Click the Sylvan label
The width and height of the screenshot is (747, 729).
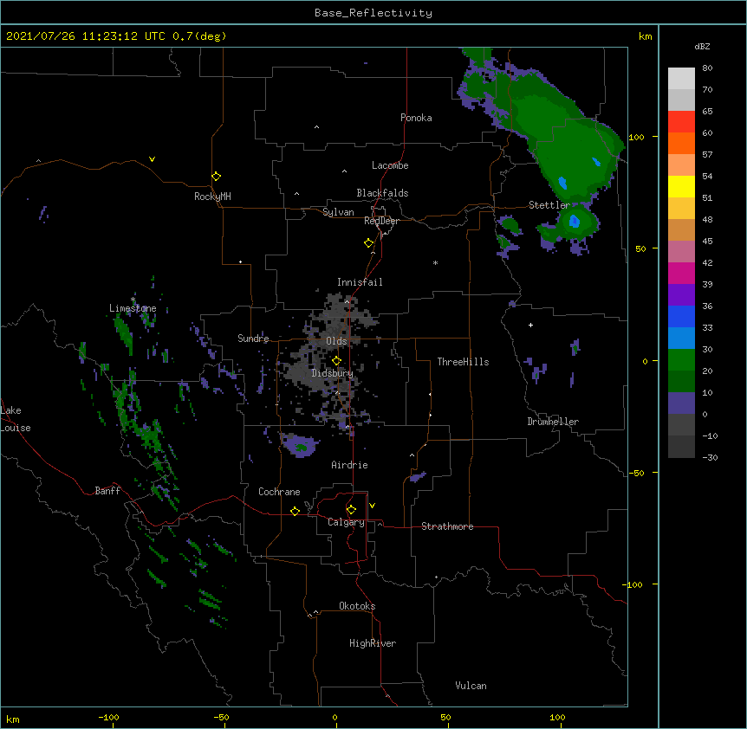coord(338,212)
